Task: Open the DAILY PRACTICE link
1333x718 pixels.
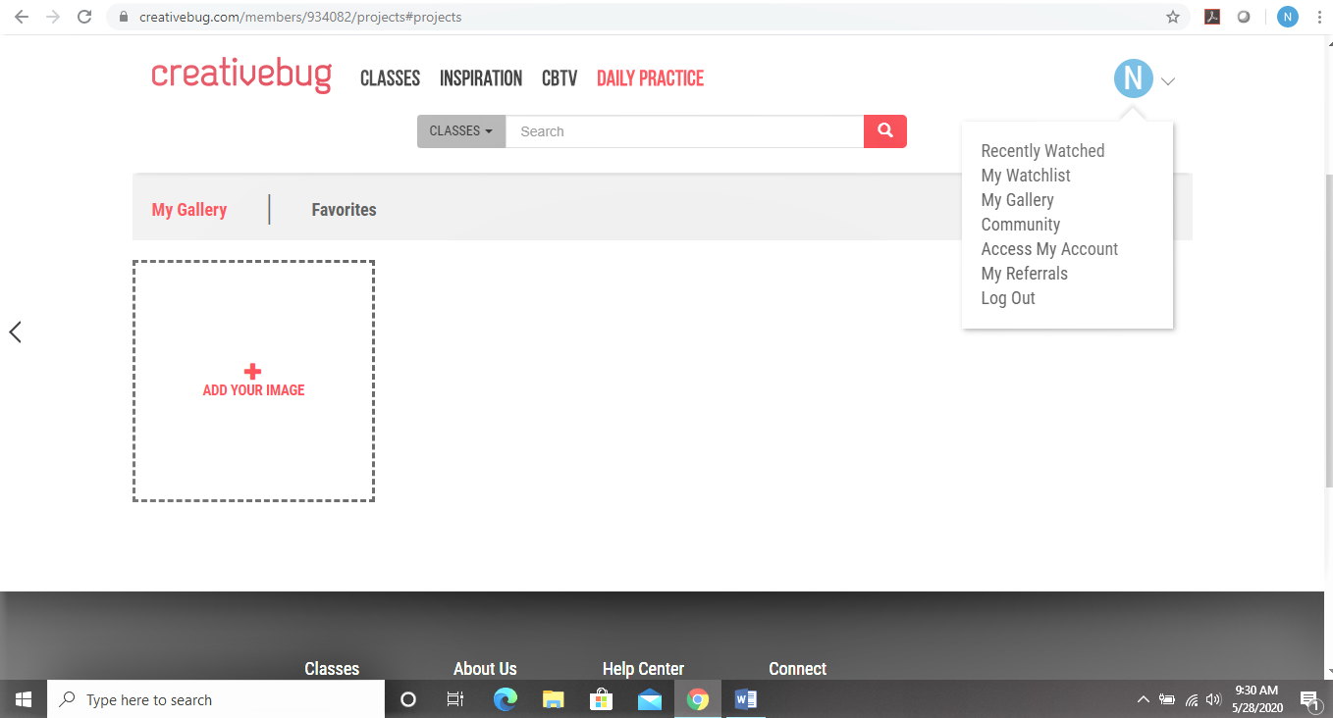Action: (650, 78)
